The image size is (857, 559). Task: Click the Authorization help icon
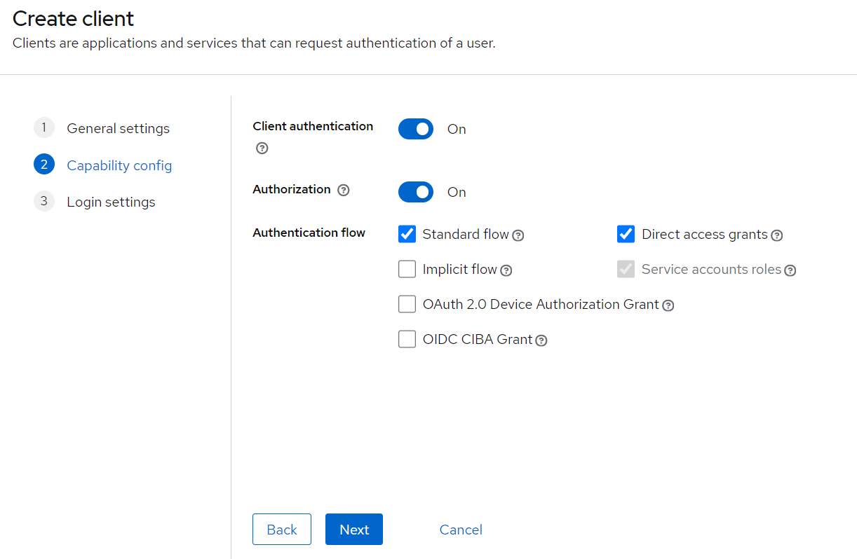(343, 190)
